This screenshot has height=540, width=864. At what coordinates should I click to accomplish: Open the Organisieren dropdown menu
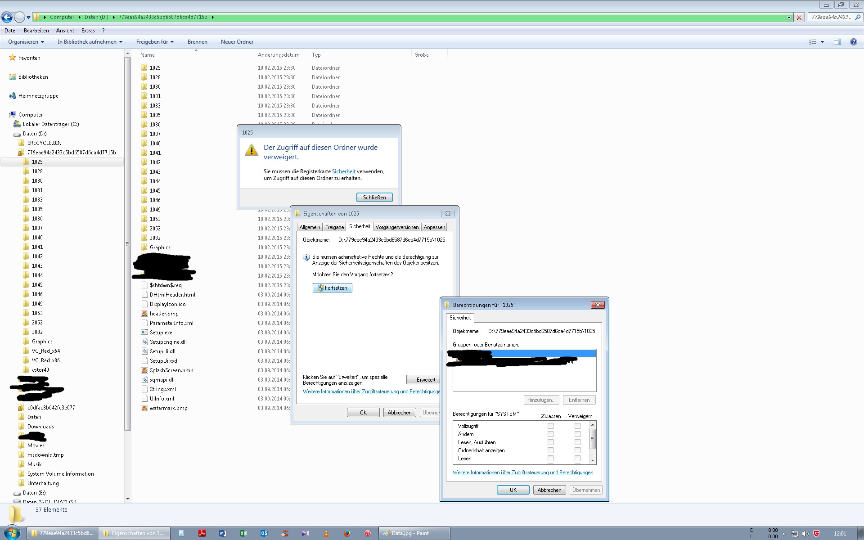[26, 42]
